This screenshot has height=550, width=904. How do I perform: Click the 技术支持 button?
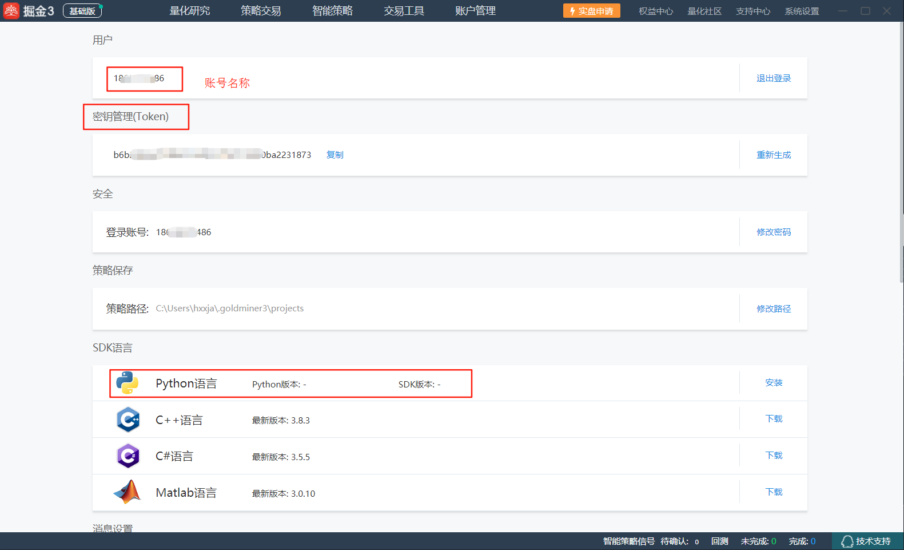[867, 541]
